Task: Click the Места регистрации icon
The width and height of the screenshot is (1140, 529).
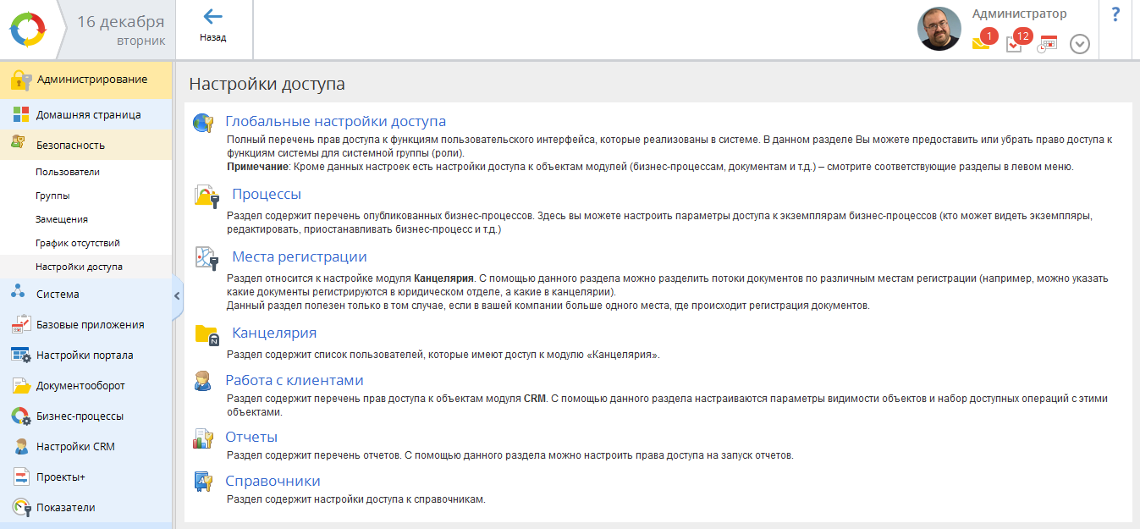Action: point(207,257)
